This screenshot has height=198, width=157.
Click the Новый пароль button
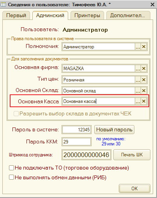pos(114,129)
